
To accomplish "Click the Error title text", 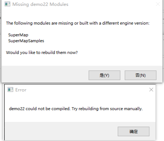I will pyautogui.click(x=21, y=90).
